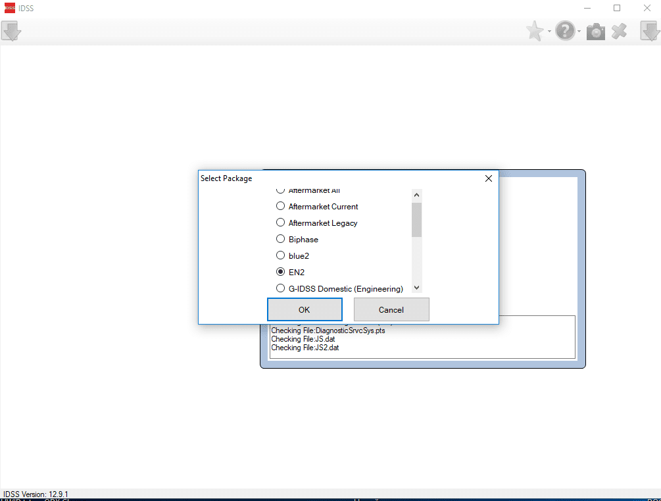This screenshot has height=501, width=661.
Task: Maximize the IDSS window
Action: pyautogui.click(x=617, y=8)
